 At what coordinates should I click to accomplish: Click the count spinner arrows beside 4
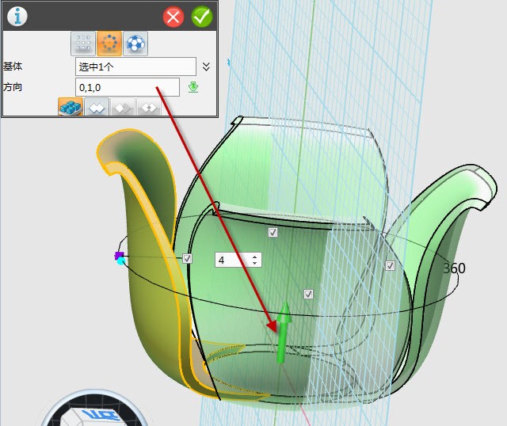click(254, 260)
